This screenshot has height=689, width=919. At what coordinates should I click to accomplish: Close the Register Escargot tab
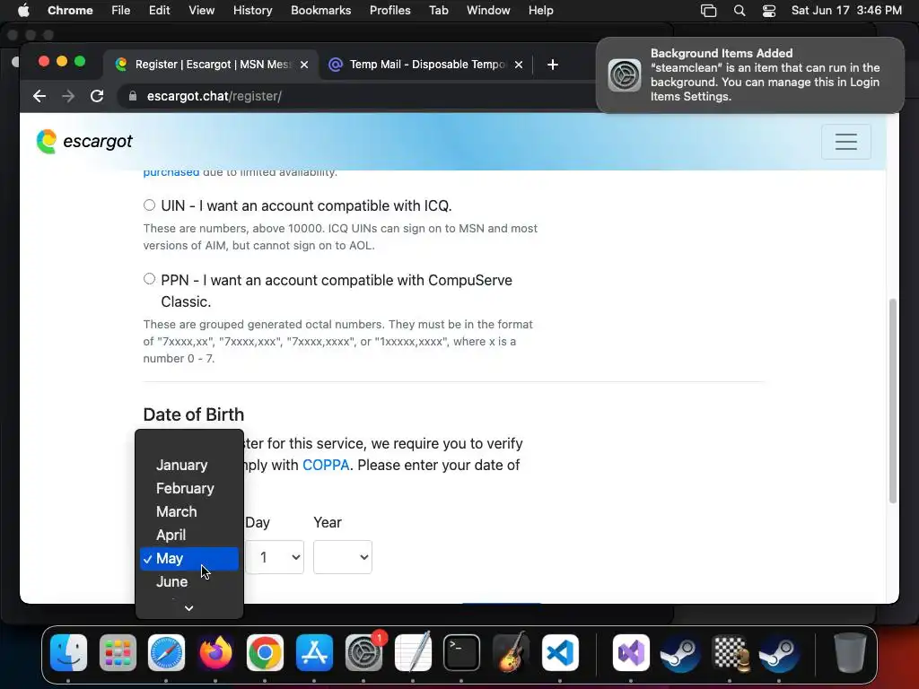pyautogui.click(x=304, y=65)
